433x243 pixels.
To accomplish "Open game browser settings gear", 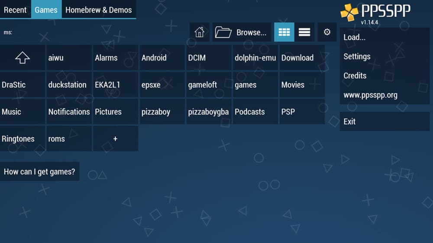I will [x=327, y=32].
